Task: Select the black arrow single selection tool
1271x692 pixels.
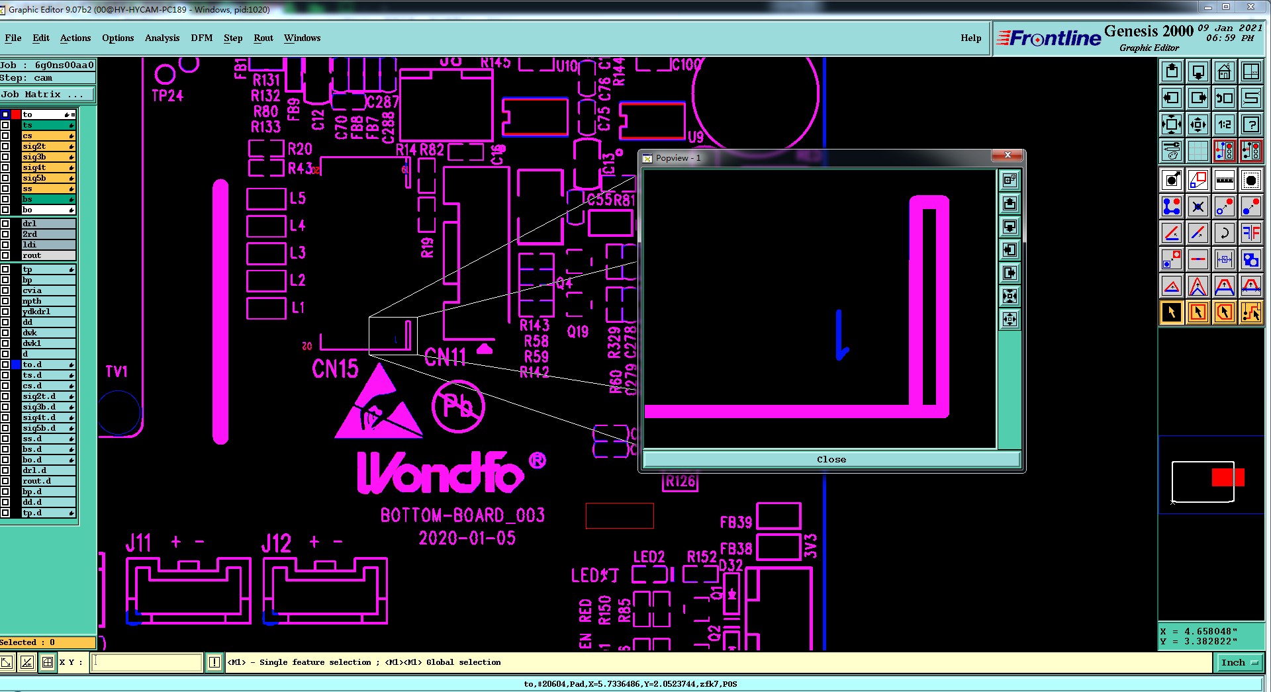Action: [x=1172, y=312]
